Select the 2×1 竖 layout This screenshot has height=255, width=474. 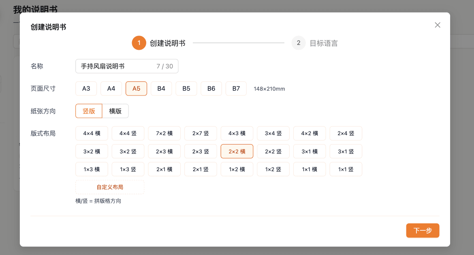click(x=201, y=169)
